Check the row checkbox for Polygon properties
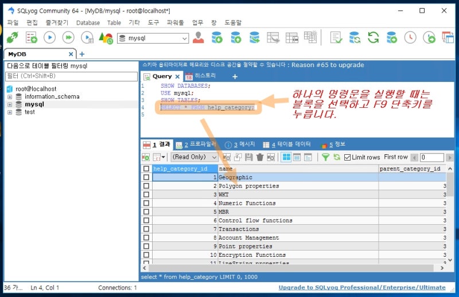Screen dimensions: 459x297 pyautogui.click(x=146, y=186)
